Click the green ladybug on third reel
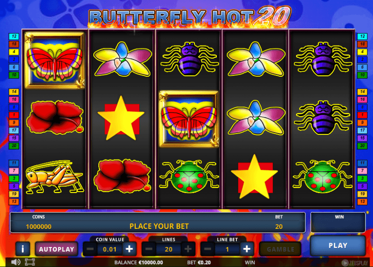Image resolution: width=373 pixels, height=267 pixels. coord(189,176)
